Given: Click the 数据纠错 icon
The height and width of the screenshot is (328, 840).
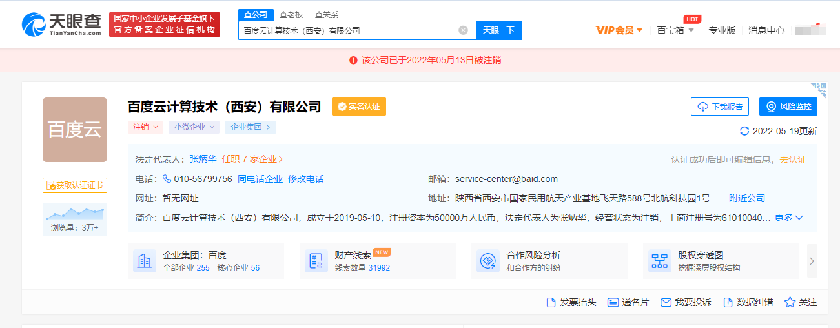Looking at the screenshot, I should click(728, 302).
